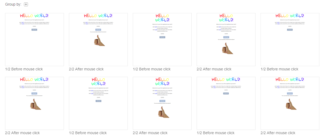Click "1/2 Before mouse click" caption under fifth top-row thumbnail
The image size is (325, 136).
pyautogui.click(x=279, y=69)
